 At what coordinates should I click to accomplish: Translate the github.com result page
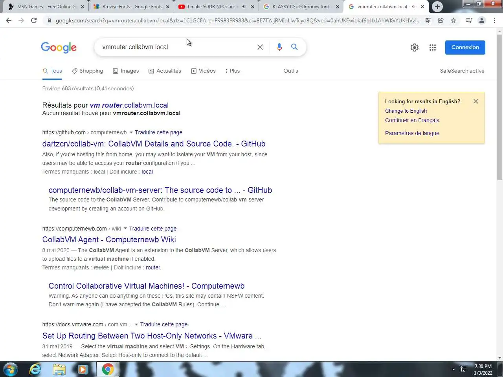[x=159, y=133]
